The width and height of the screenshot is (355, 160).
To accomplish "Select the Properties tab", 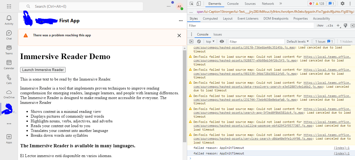I will click(x=300, y=19).
